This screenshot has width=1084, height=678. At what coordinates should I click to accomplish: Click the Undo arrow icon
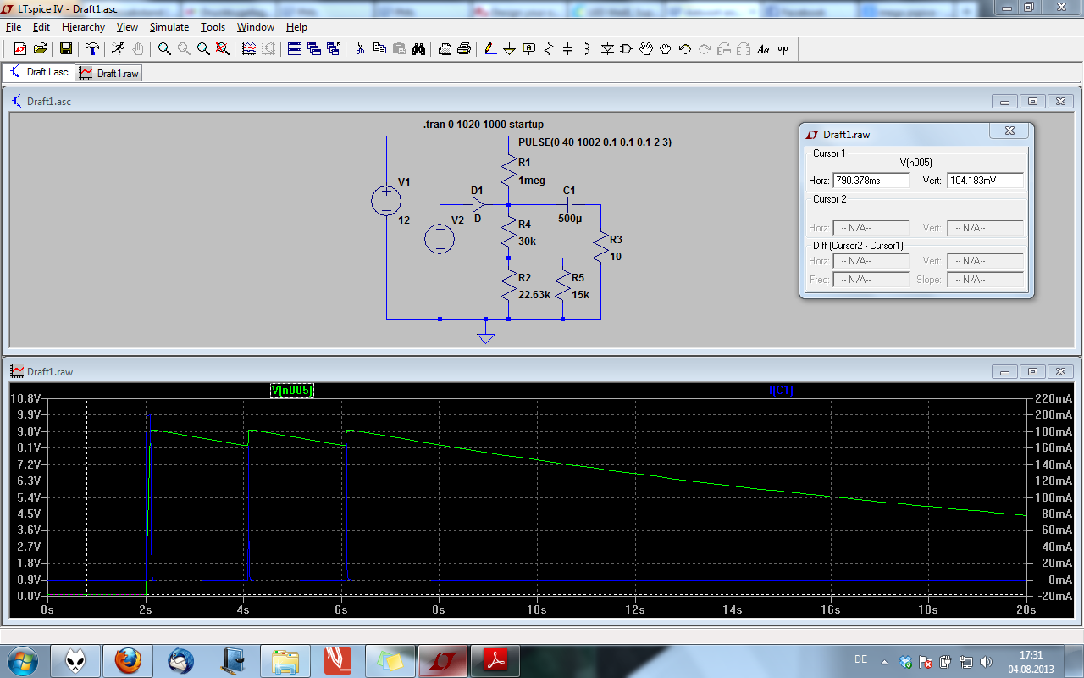(x=685, y=49)
